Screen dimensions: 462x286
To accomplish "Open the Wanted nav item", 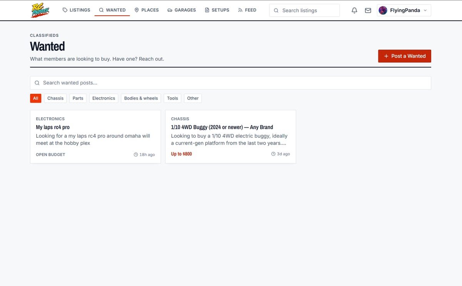I will [x=112, y=10].
